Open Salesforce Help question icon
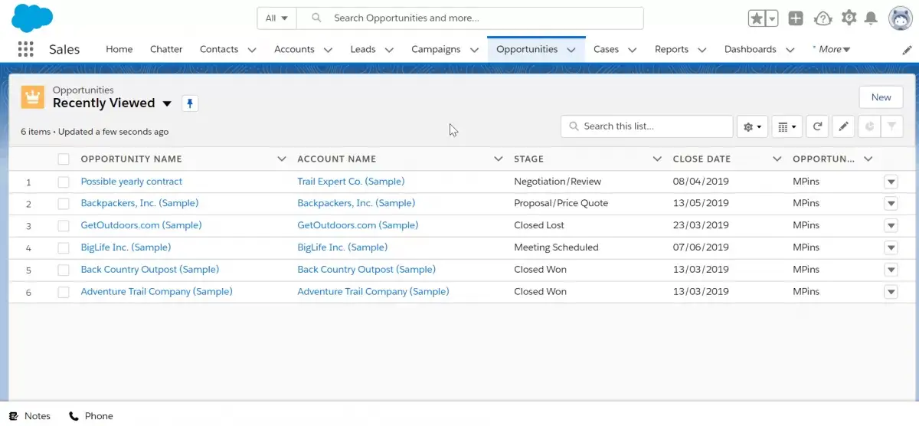The image size is (919, 426). tap(823, 18)
